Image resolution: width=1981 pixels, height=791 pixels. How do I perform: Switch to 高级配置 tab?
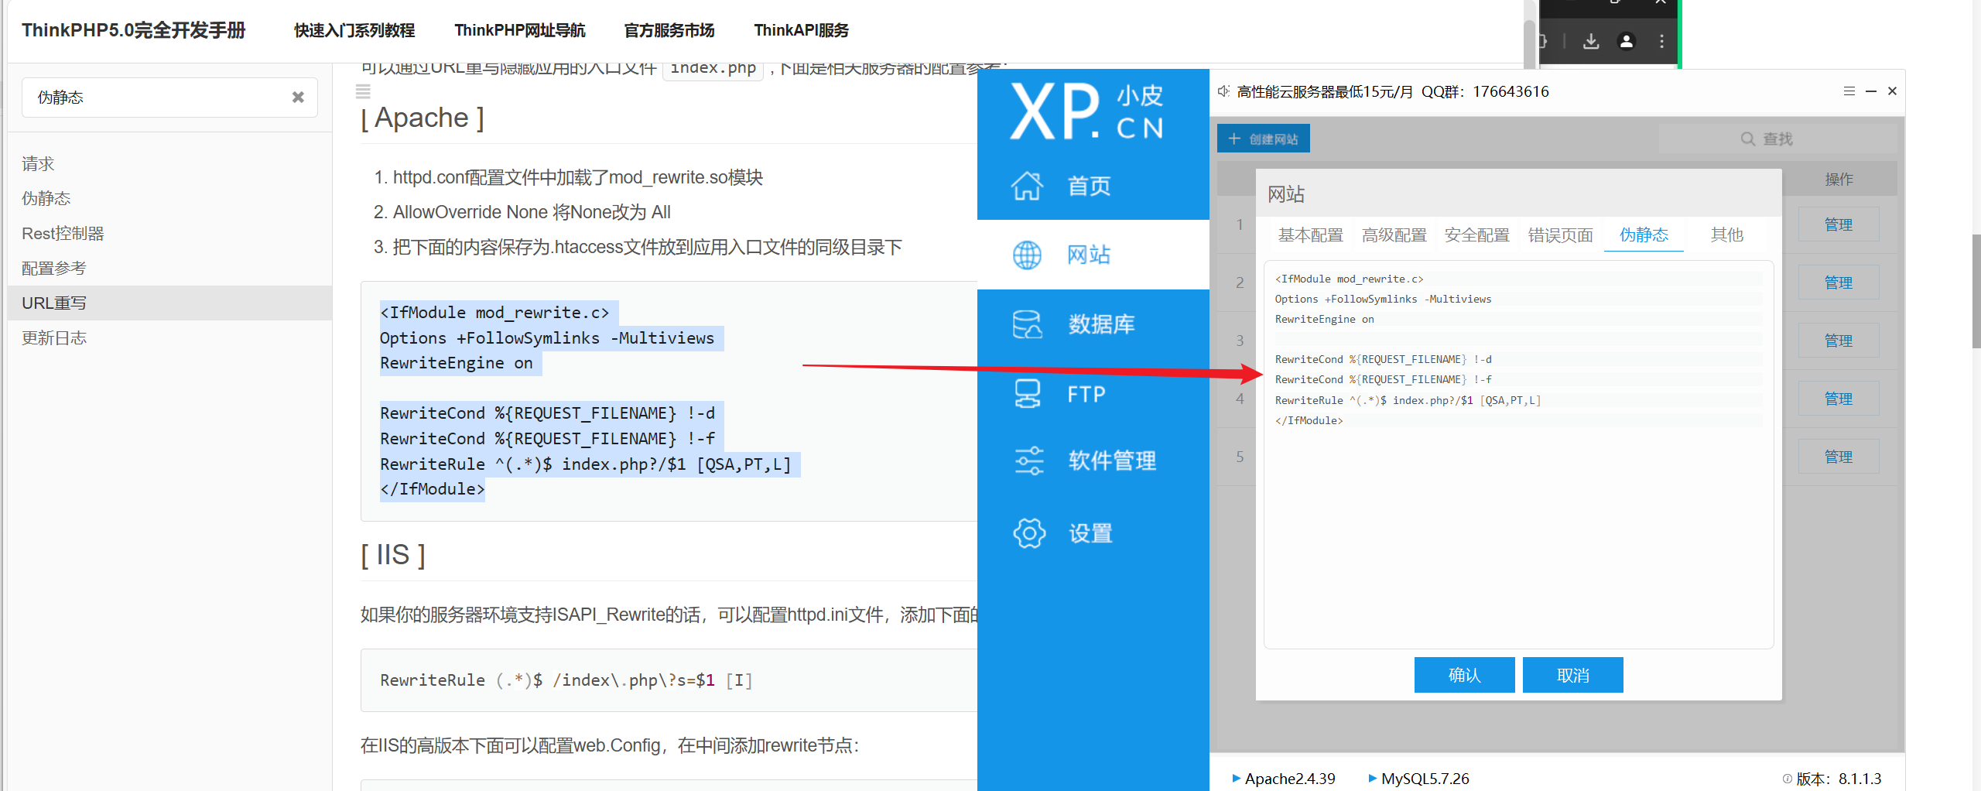pos(1394,235)
